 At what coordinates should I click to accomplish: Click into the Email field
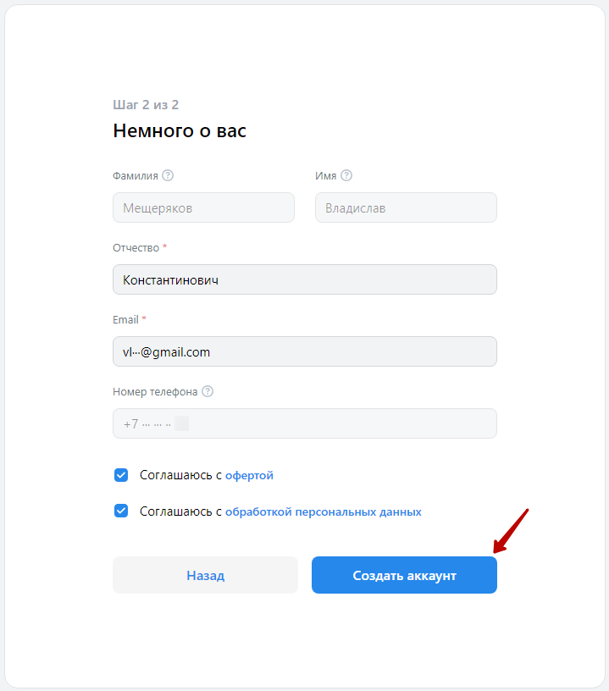point(305,351)
